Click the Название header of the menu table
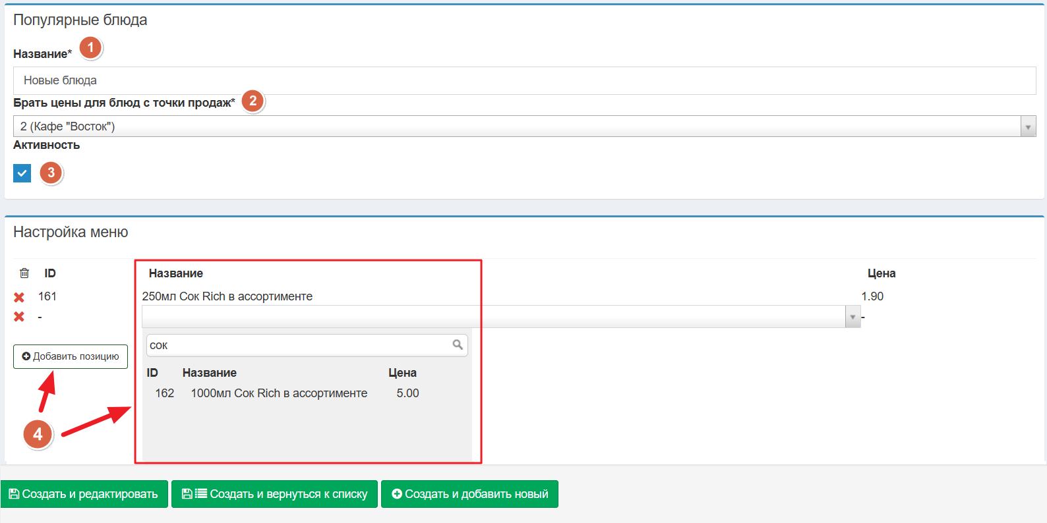 coord(176,273)
